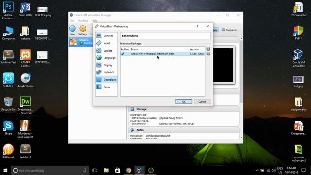
Task: Go to the Update preferences section
Action: (106, 51)
